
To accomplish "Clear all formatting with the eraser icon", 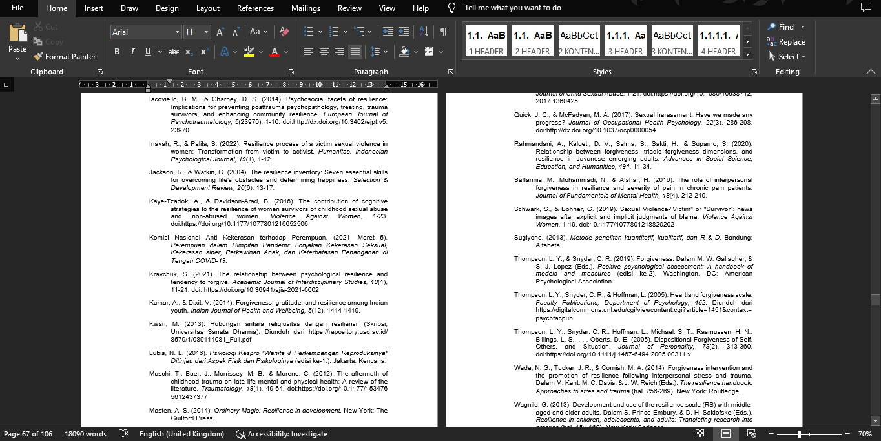I will (x=285, y=32).
